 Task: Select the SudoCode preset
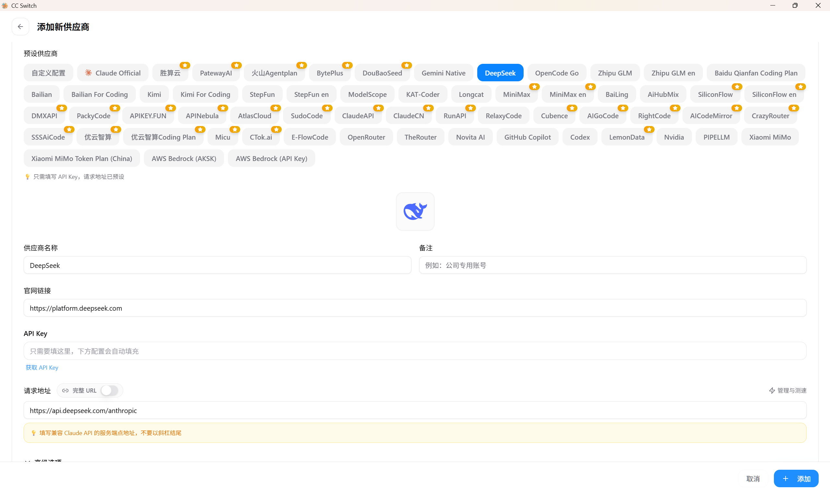pos(307,115)
